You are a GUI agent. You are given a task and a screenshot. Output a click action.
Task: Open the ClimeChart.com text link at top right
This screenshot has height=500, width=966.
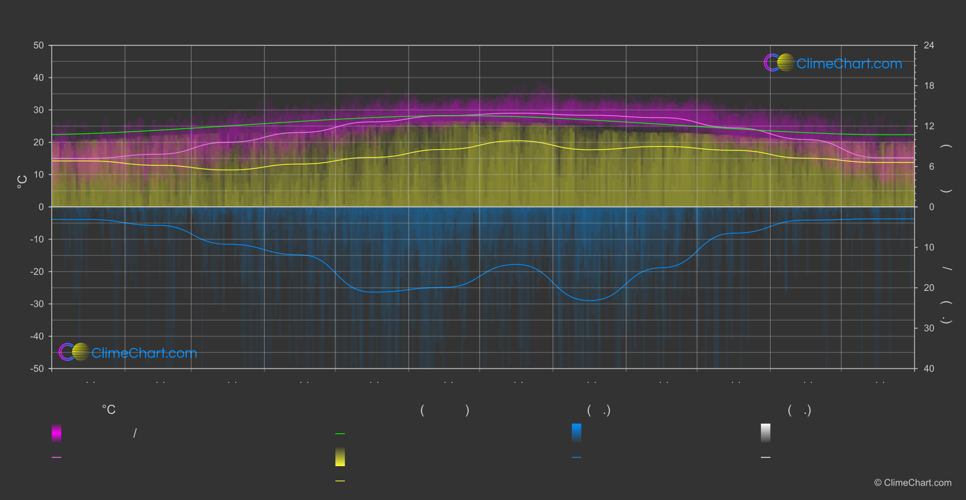pyautogui.click(x=849, y=64)
